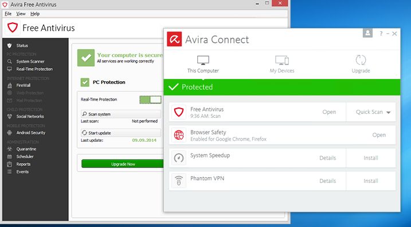Toggle the Real-Time Protection switch
The image size is (411, 227).
click(150, 99)
